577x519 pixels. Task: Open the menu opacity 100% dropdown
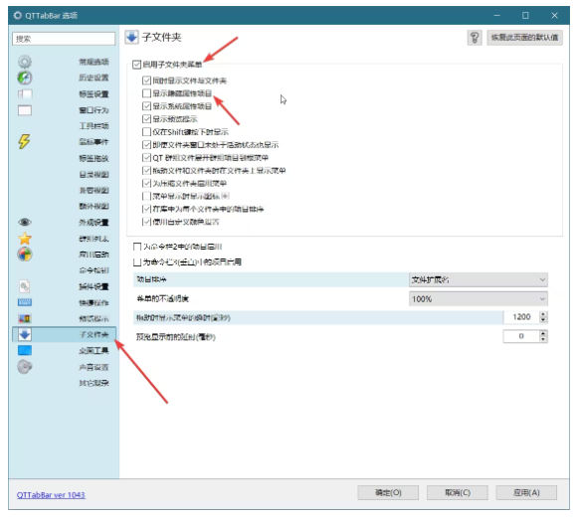click(x=478, y=298)
